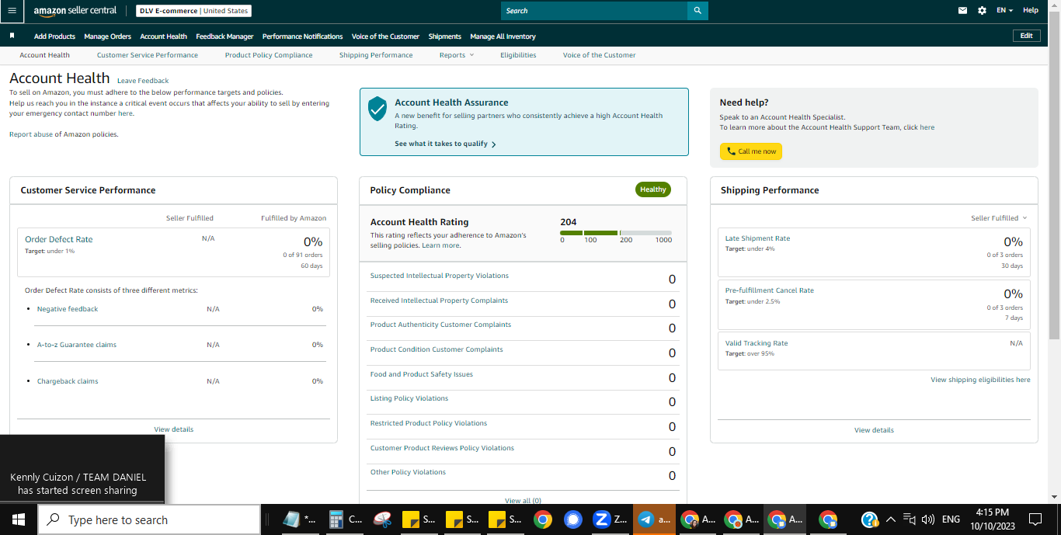View details of Shipping Performance
Viewport: 1061px width, 535px height.
point(874,430)
